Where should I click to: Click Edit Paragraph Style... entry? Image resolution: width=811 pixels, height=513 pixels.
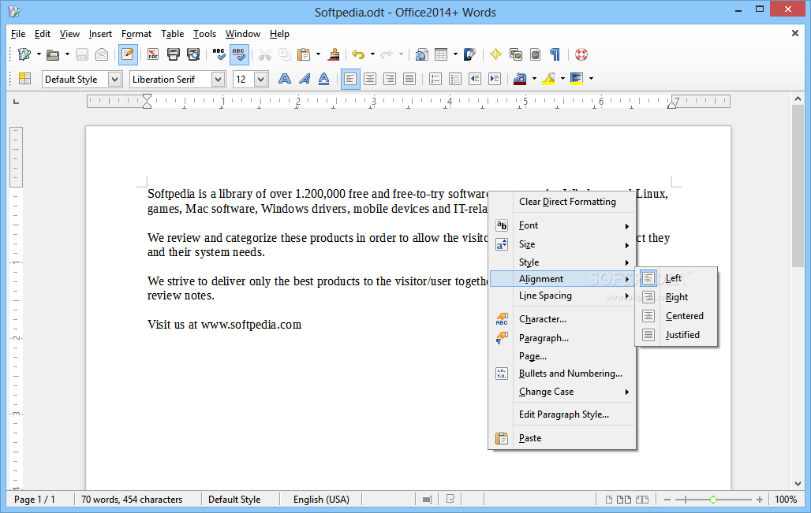pyautogui.click(x=562, y=414)
